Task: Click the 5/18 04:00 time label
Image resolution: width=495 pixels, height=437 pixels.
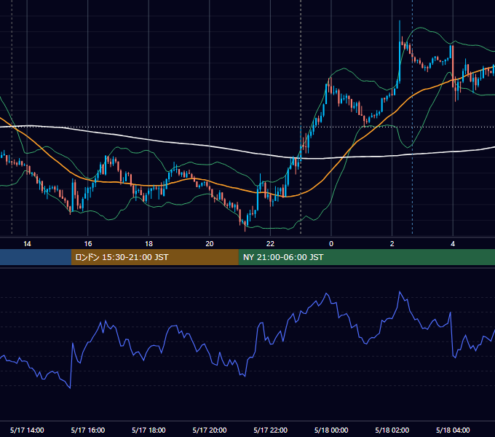Action: [453, 430]
